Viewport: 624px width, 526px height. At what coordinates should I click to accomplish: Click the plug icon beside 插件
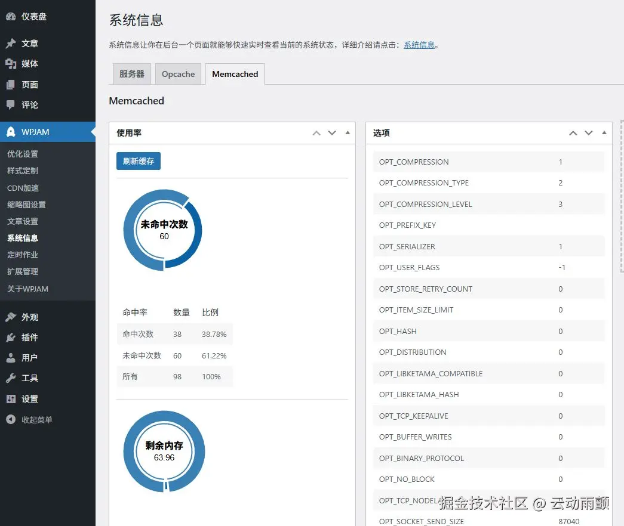click(11, 337)
